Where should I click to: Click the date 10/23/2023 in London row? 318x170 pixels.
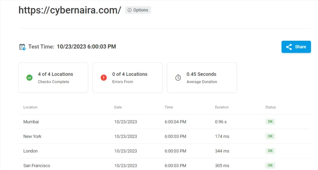125,151
